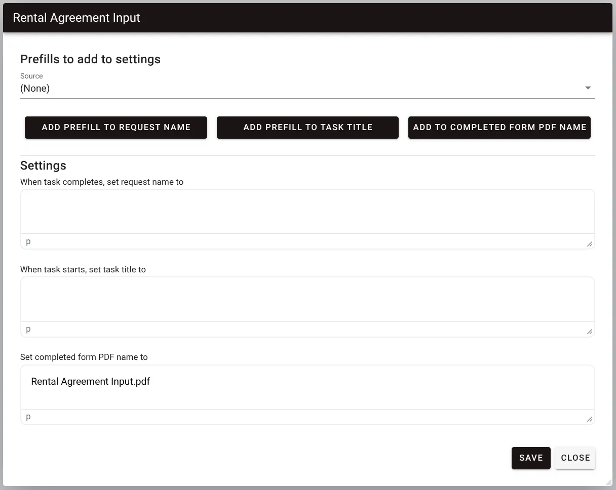Image resolution: width=616 pixels, height=490 pixels.
Task: Click the "p" path in request name editor
Action: (x=28, y=242)
